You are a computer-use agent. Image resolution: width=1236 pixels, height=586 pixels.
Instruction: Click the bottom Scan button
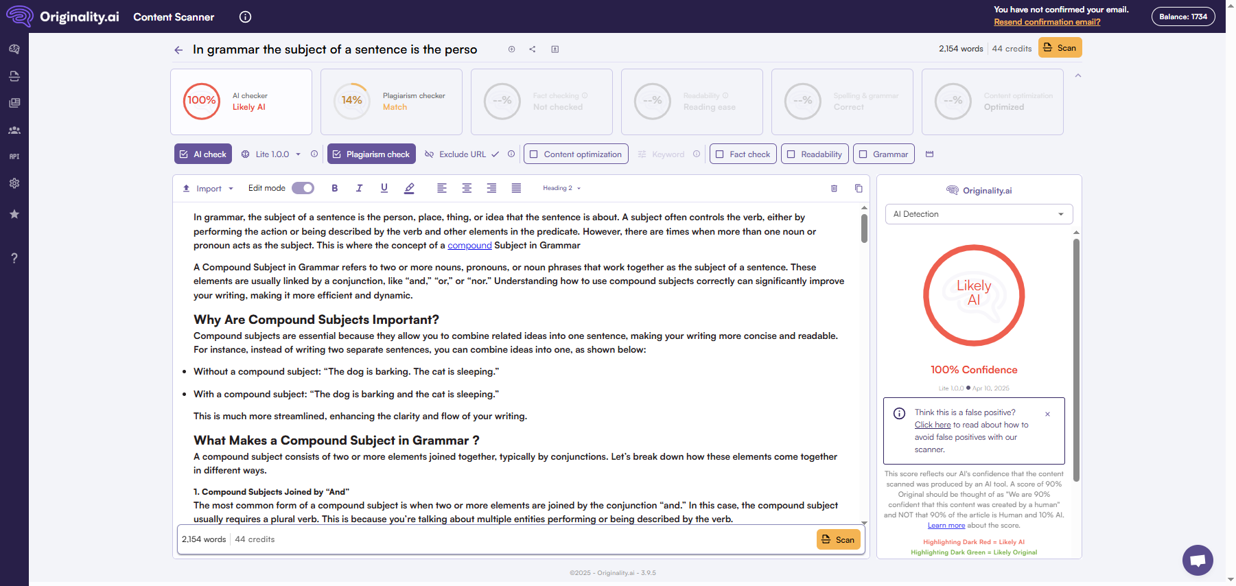(838, 539)
